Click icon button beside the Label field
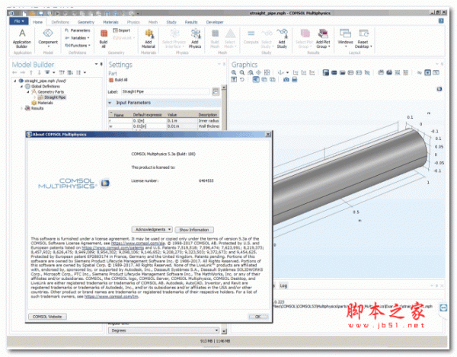The image size is (457, 357). [x=216, y=91]
